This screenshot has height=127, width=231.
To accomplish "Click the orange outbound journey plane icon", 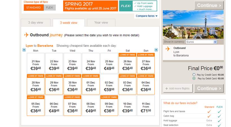I will (x=26, y=35).
